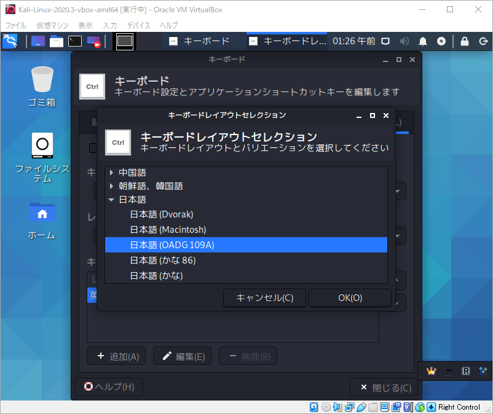Open the 入力 menu

pyautogui.click(x=110, y=25)
